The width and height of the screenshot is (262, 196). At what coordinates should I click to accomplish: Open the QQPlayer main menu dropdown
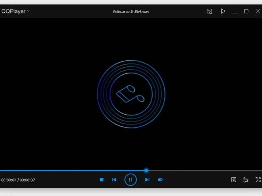[15, 11]
